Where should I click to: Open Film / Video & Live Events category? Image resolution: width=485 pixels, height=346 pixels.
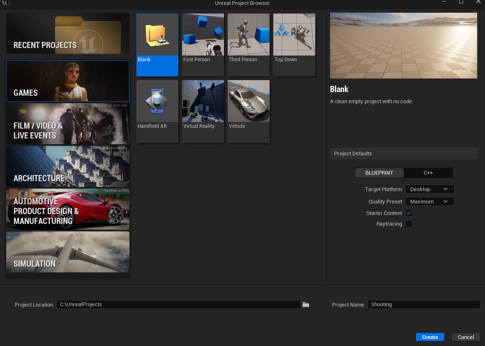[x=68, y=124]
